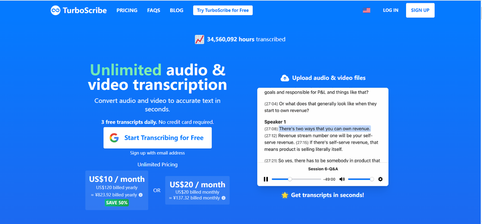Image resolution: width=482 pixels, height=224 pixels.
Task: Click the chart icon near hours transcribed
Action: [199, 39]
